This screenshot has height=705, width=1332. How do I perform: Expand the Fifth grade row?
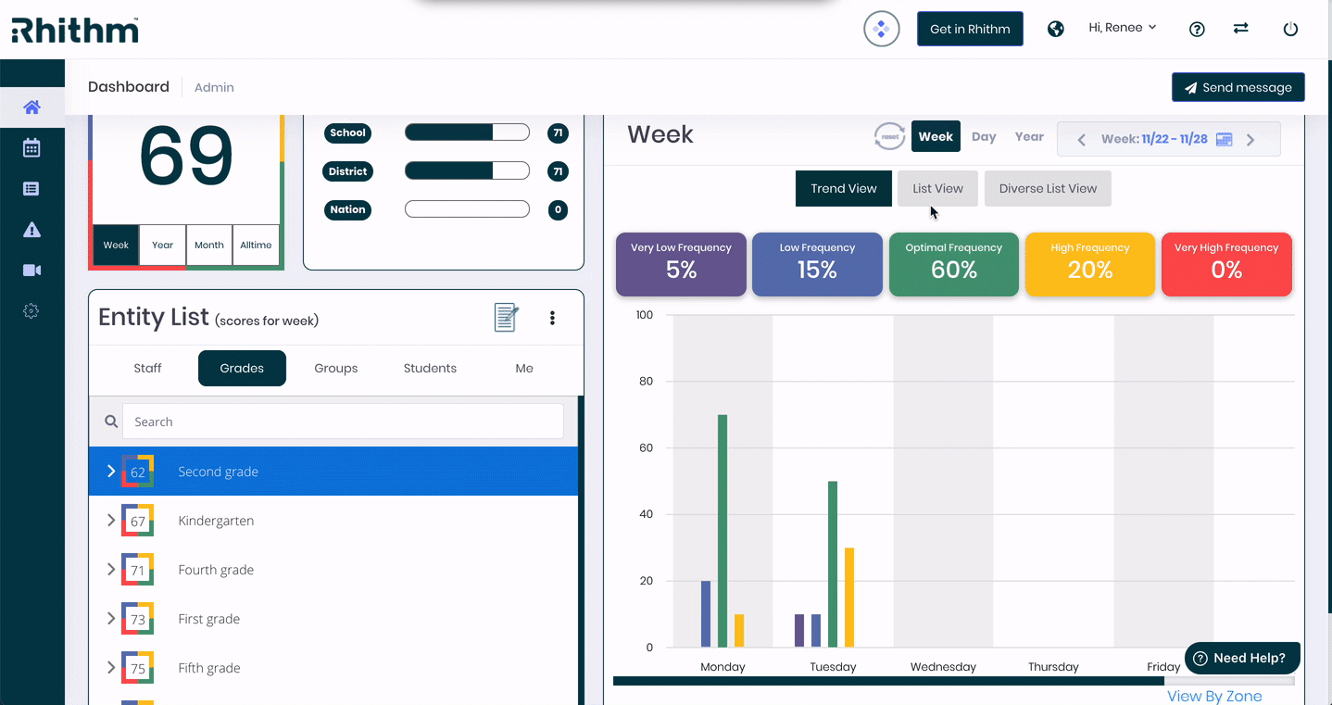click(x=111, y=668)
